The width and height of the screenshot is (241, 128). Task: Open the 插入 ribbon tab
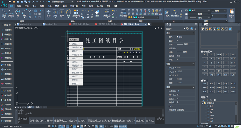34,6
